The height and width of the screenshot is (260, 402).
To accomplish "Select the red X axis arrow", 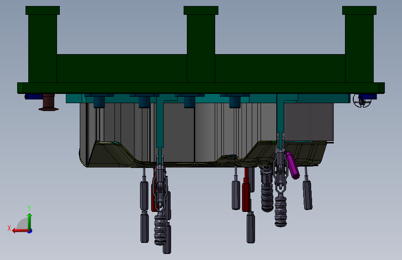I will point(20,231).
